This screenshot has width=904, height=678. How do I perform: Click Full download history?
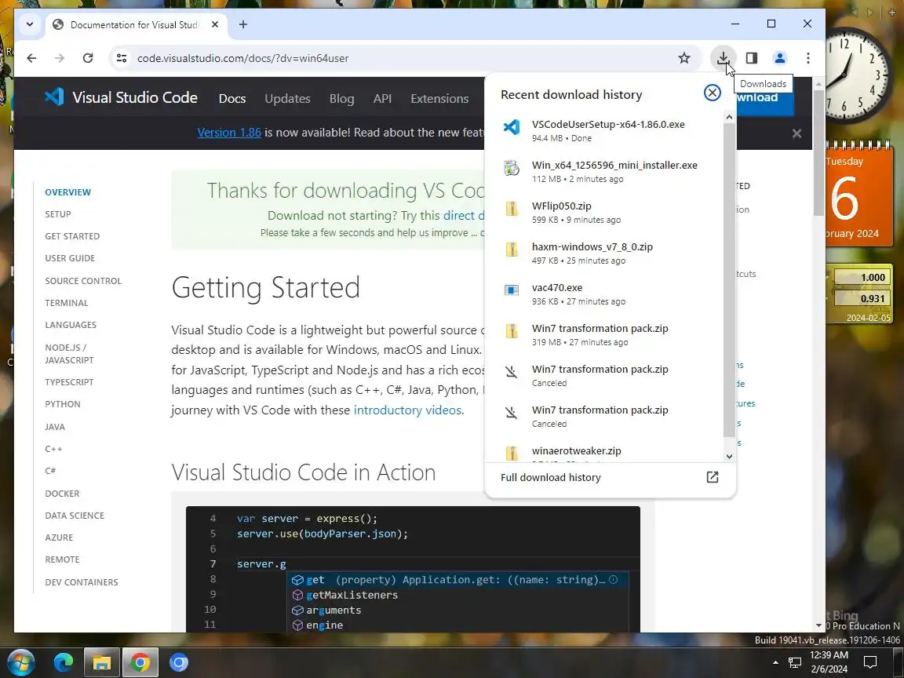click(x=551, y=477)
